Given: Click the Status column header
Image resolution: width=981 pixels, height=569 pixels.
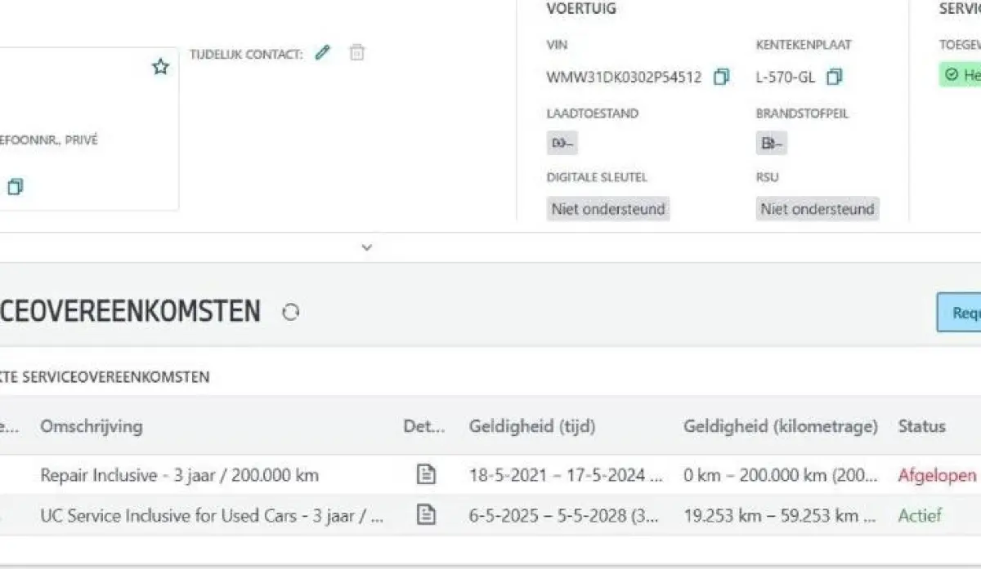Looking at the screenshot, I should tap(921, 426).
